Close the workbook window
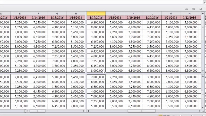Viewport: 206px width, 116px height. [201, 9]
